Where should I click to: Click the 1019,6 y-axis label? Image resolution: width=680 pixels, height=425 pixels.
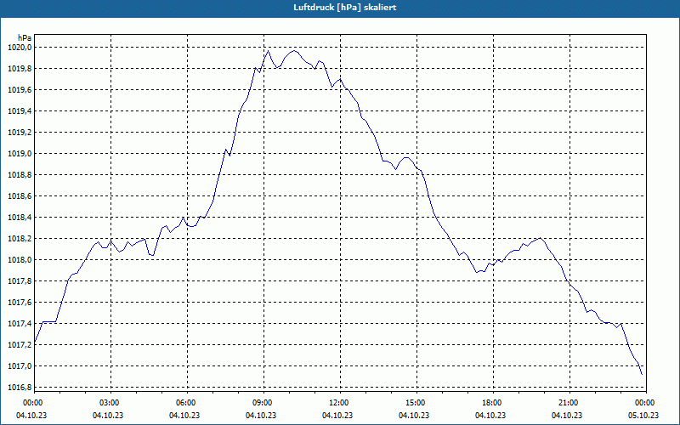pyautogui.click(x=20, y=90)
